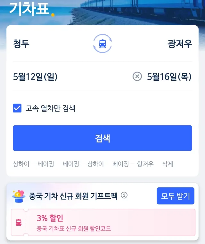
Task: Tap the train icon on coupon
Action: tap(19, 222)
